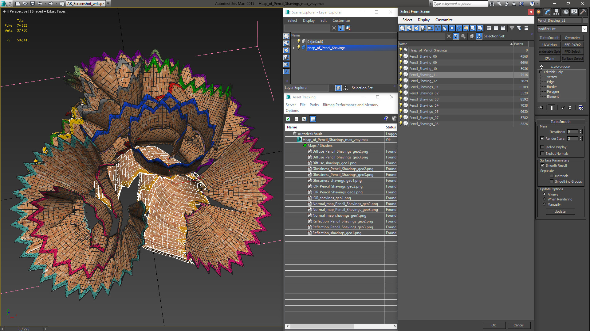Click the object color swatch beside name field
Image resolution: width=590 pixels, height=331 pixels.
click(585, 21)
